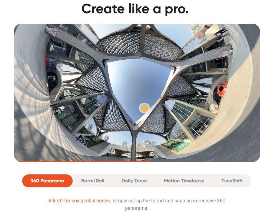Click the 360 panorama preview video
The height and width of the screenshot is (215, 264).
point(137,93)
